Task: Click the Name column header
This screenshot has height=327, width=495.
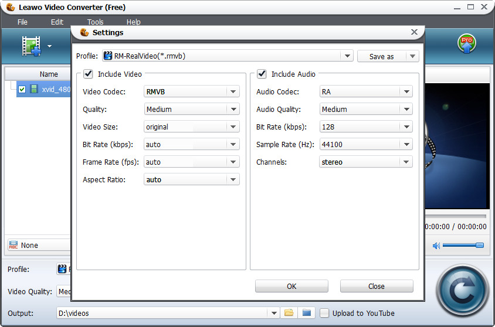Action: point(38,74)
